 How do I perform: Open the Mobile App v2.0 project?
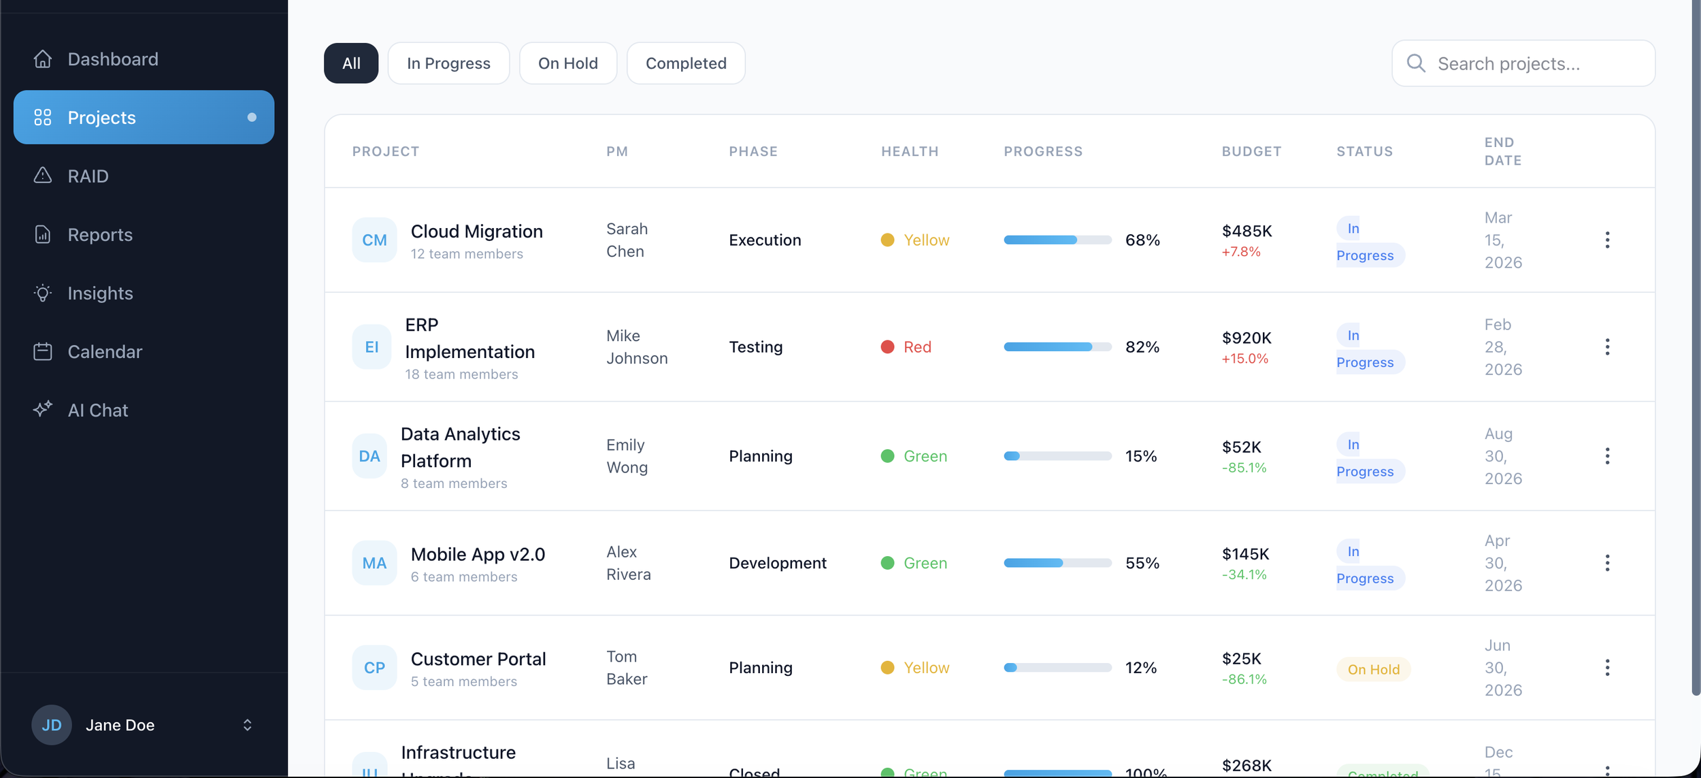(x=478, y=554)
